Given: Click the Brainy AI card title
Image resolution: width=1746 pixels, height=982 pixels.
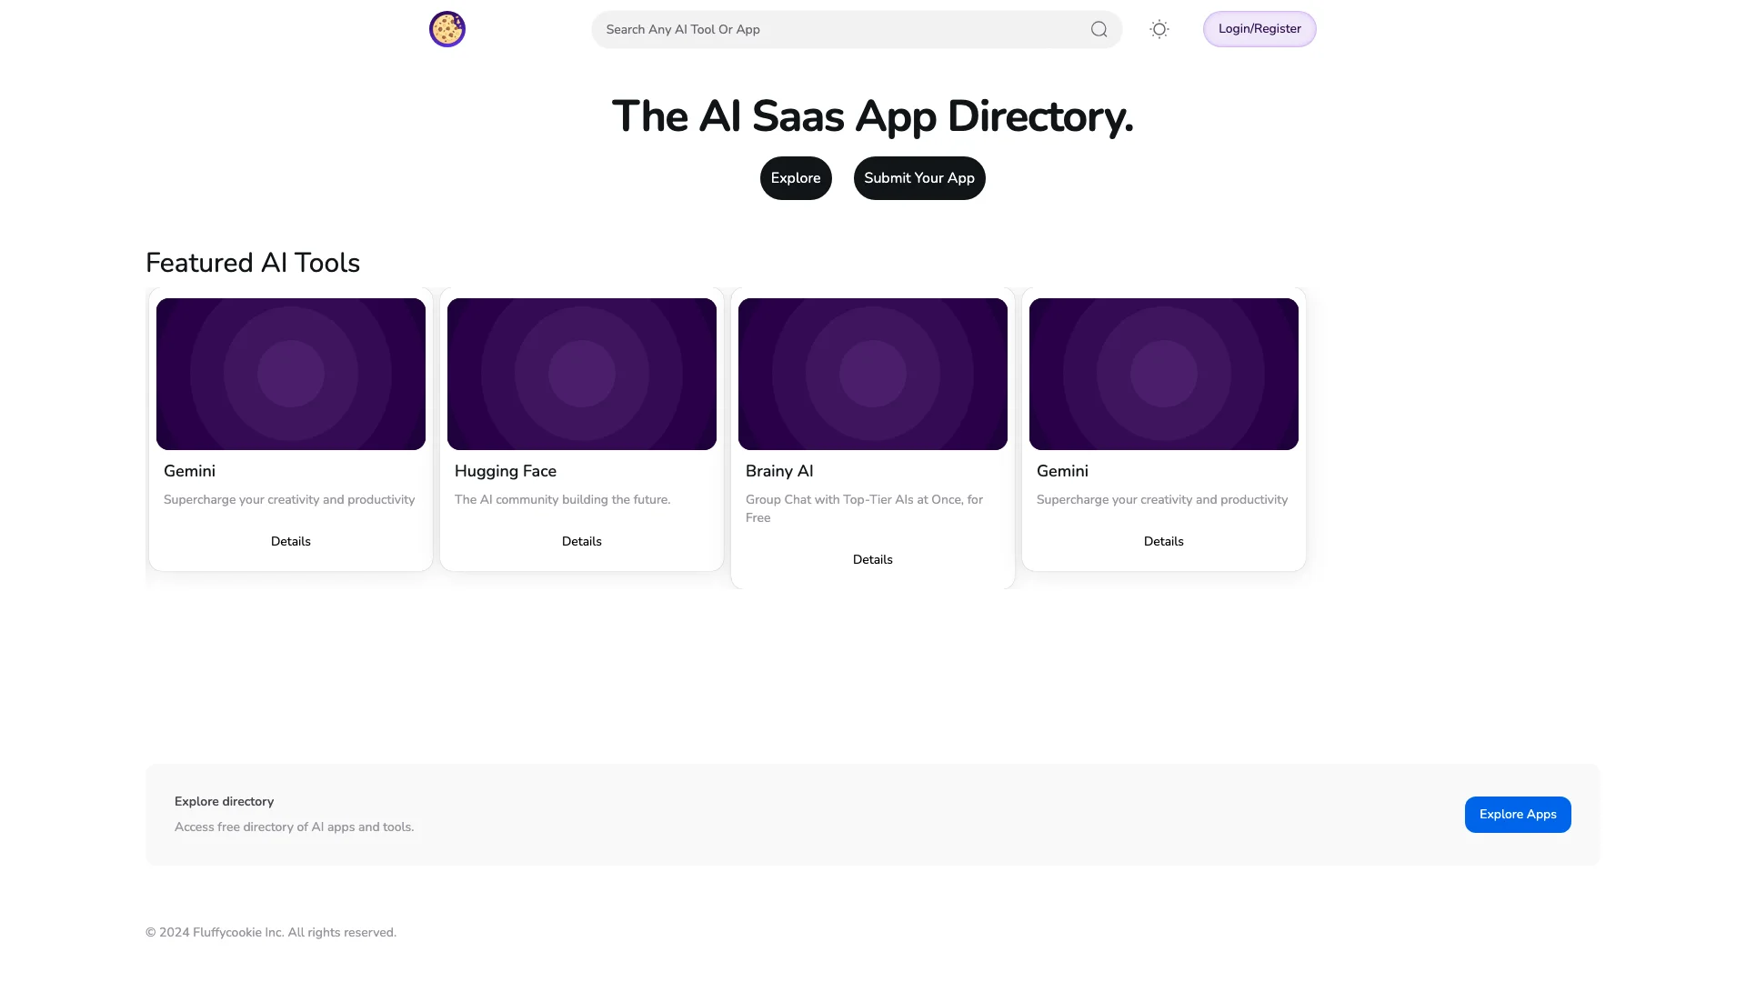Looking at the screenshot, I should click(779, 471).
